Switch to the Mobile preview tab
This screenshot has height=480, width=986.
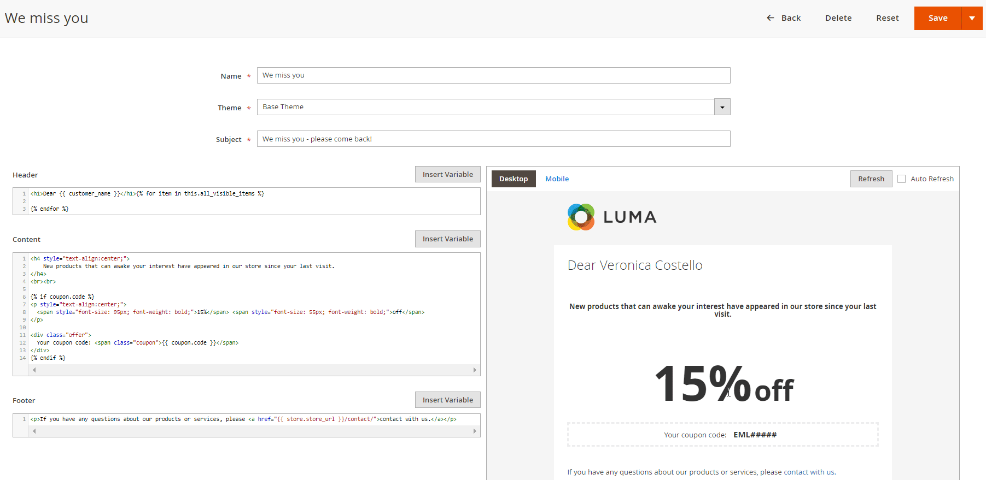coord(557,179)
